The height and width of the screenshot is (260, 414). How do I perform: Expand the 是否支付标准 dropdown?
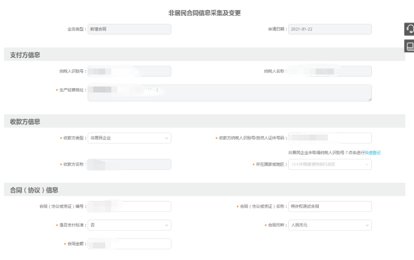129,225
